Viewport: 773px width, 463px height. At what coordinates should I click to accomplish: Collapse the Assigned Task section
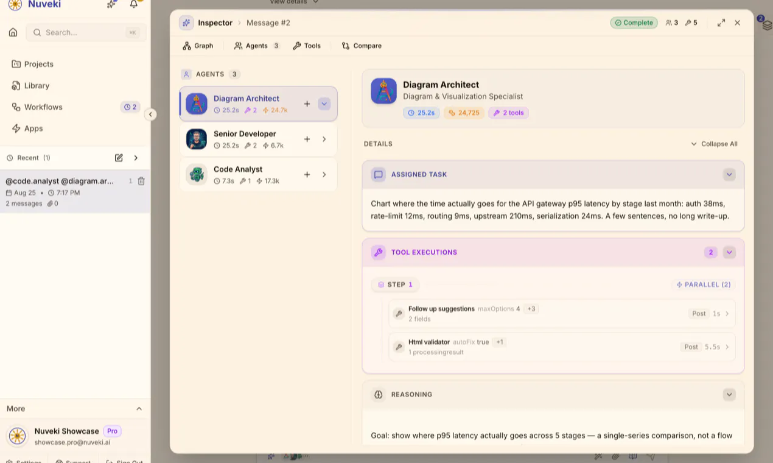729,175
